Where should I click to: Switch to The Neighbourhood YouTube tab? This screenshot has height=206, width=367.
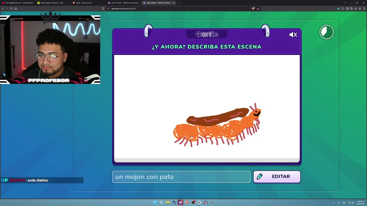point(18,3)
